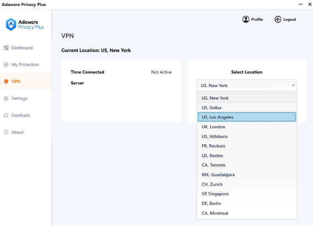313x226 pixels.
Task: Open the Feedback page
Action: [x=26, y=115]
